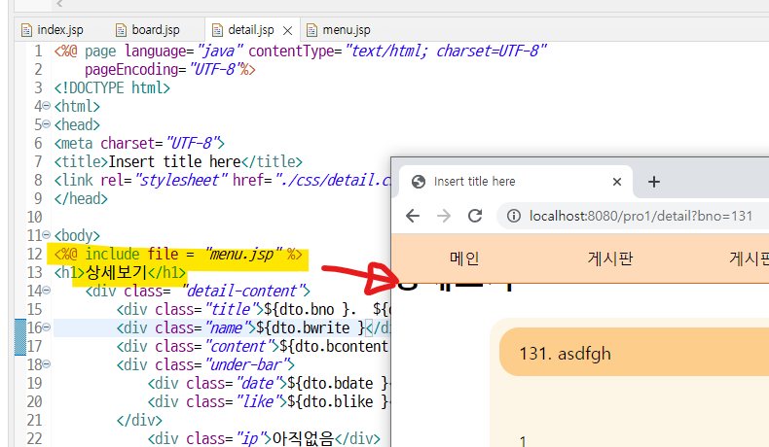Screen dimensions: 769x447
Task: Go forward in the browser window
Action: pyautogui.click(x=443, y=216)
